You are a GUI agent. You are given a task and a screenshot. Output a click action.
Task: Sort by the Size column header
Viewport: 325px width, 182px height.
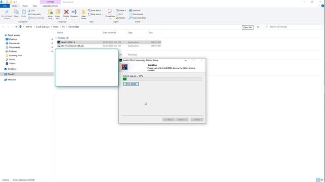pos(151,32)
